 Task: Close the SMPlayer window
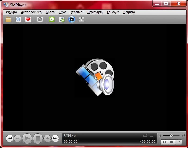point(179,3)
